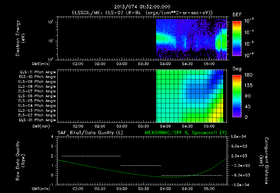Click 04:00 under the electron energy spectrogram

click(165, 64)
